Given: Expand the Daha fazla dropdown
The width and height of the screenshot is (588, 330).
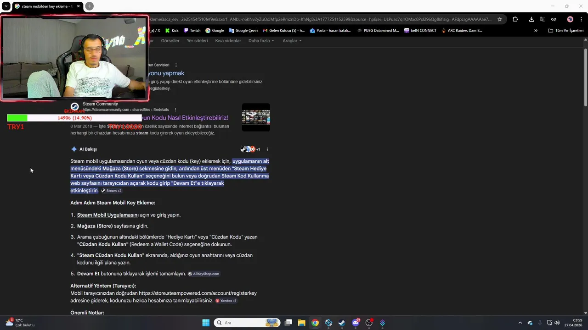Looking at the screenshot, I should tap(261, 40).
